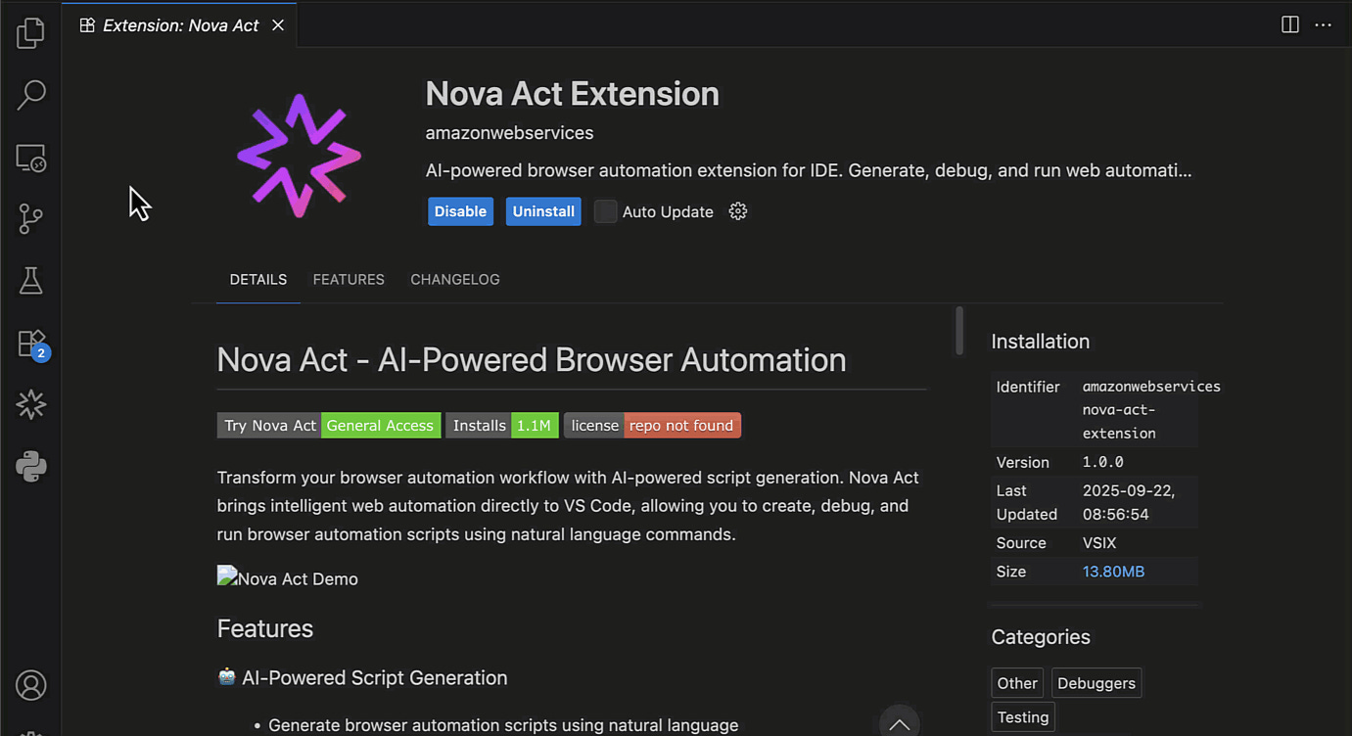Enable the Auto Update checkbox
Image resolution: width=1352 pixels, height=736 pixels.
point(605,210)
